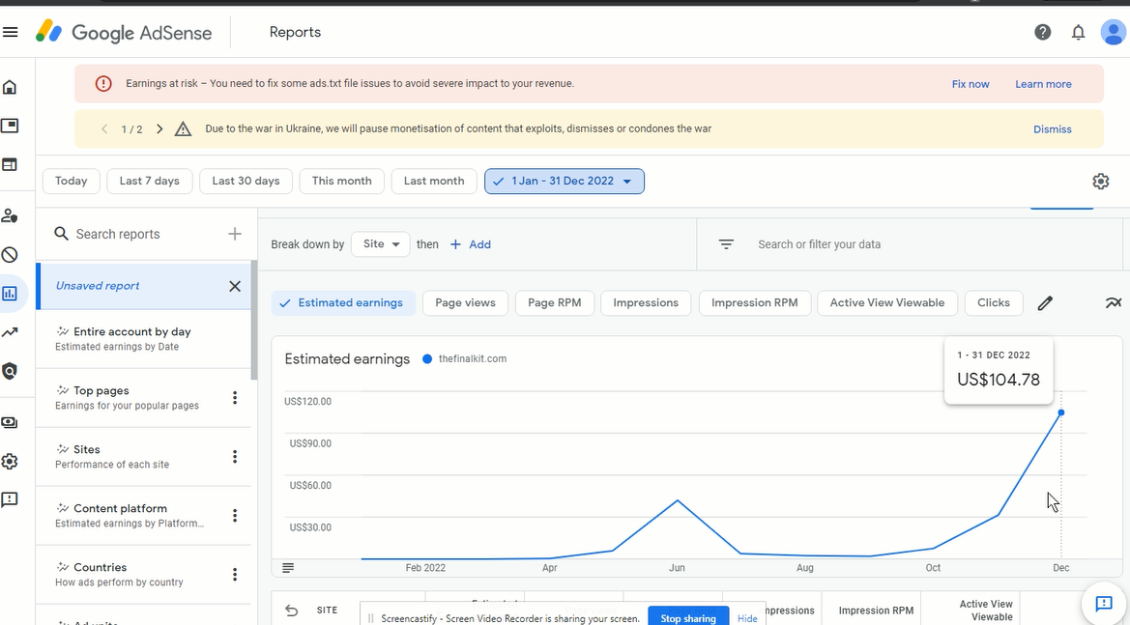The height and width of the screenshot is (625, 1130).
Task: Click the undo arrow beside SITE
Action: [291, 611]
